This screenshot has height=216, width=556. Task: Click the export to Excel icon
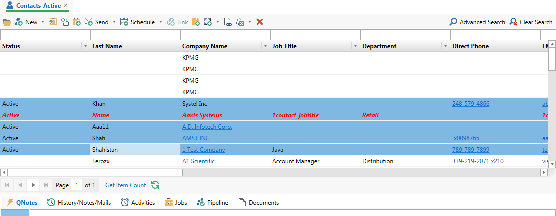click(240, 22)
